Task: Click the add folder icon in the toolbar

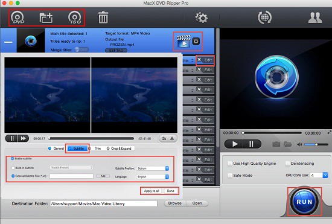Action: [46, 18]
